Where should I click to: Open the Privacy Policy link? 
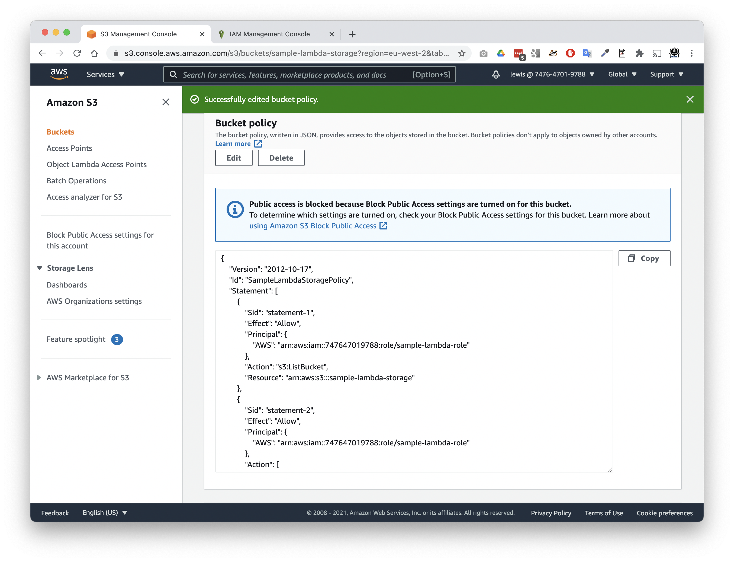pos(551,513)
